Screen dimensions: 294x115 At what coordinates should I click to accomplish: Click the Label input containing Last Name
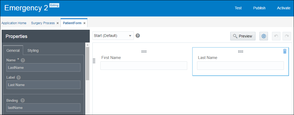pos(43,85)
